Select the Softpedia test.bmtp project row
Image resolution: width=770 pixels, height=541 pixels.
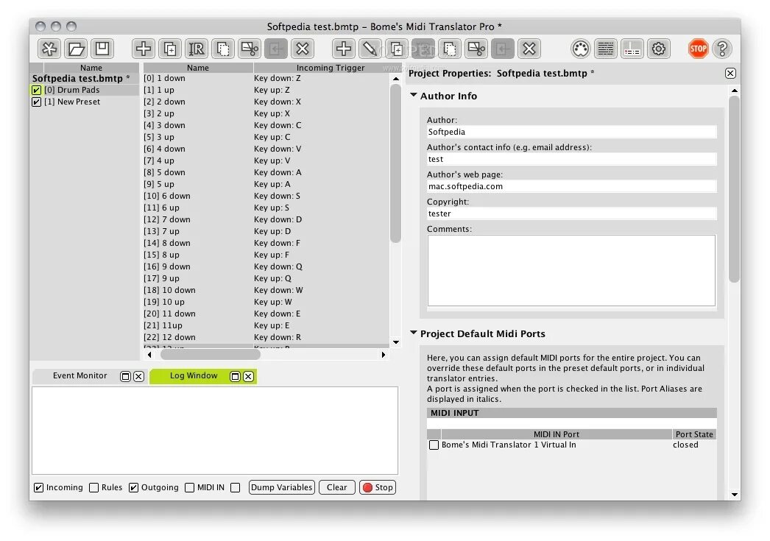point(84,79)
